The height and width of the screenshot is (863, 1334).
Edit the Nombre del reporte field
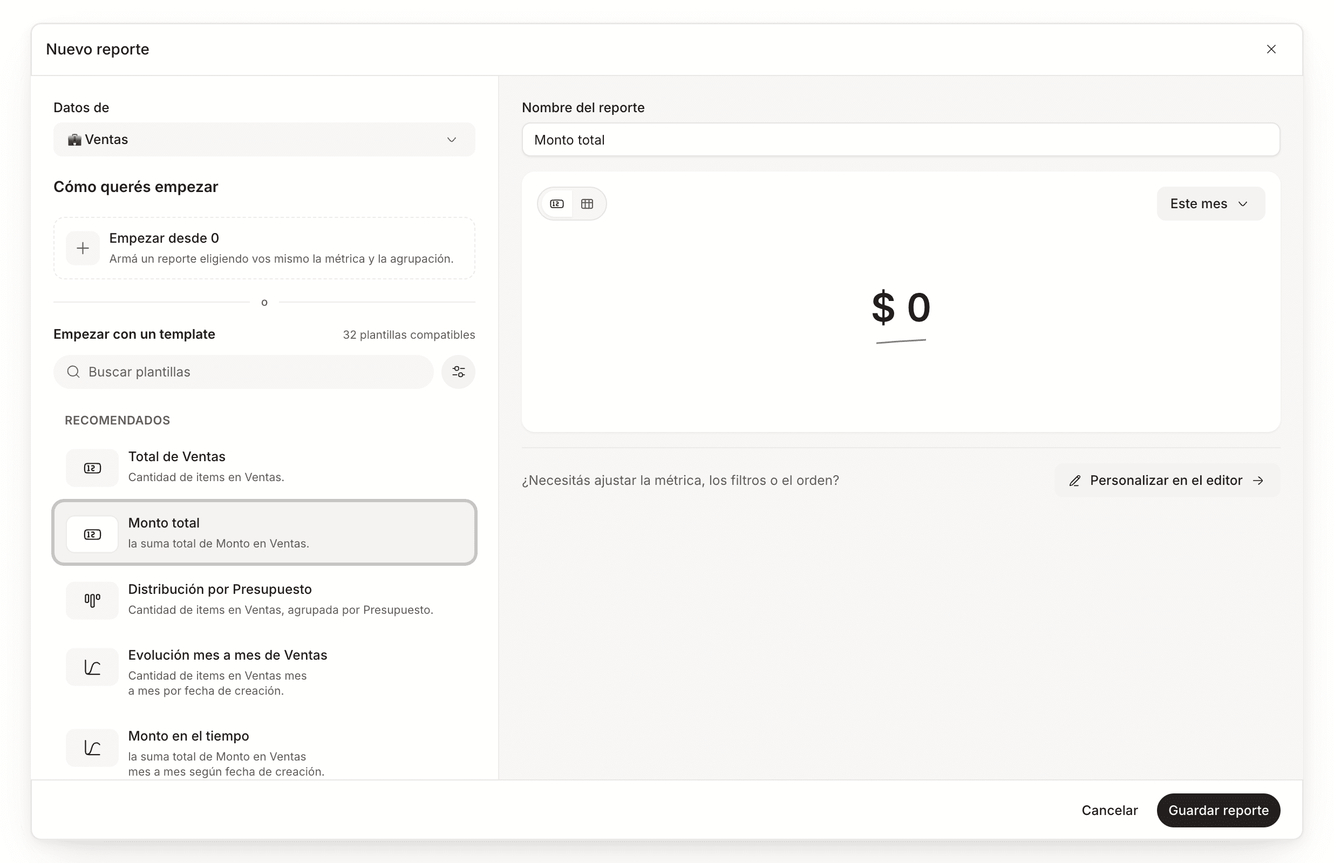click(901, 140)
